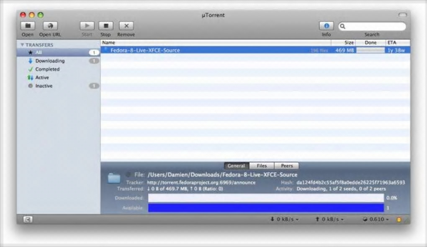Show Active transfers
Screen dimensions: 427x247
[x=58, y=77]
